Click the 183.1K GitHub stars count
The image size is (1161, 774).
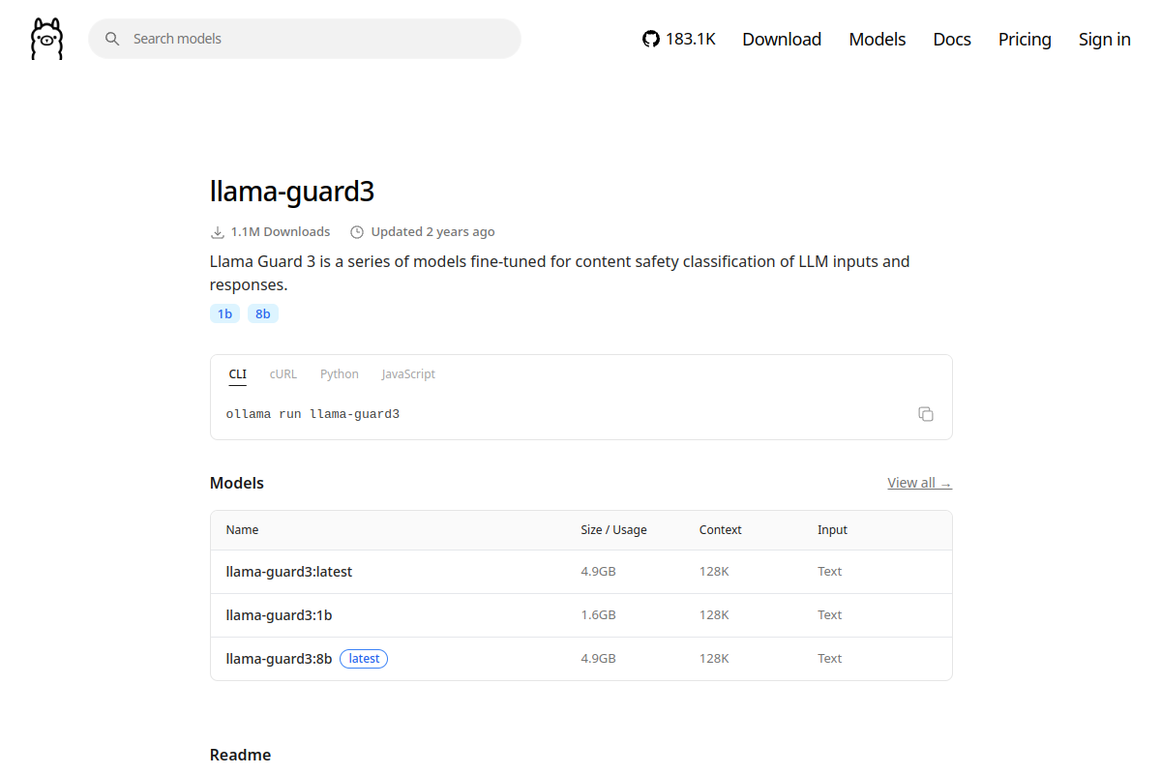691,39
